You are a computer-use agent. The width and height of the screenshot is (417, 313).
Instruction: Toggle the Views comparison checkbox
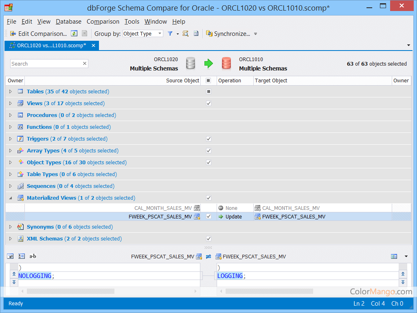[208, 103]
